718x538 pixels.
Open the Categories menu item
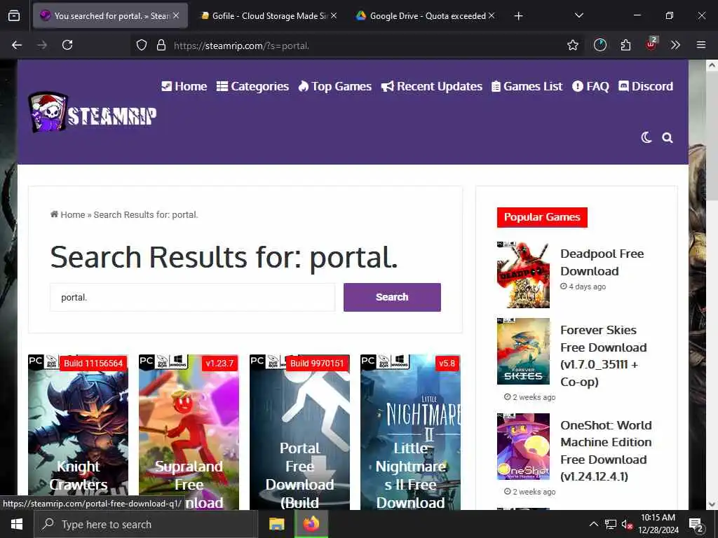[252, 86]
